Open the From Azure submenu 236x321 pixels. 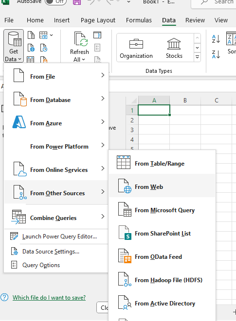(56, 123)
